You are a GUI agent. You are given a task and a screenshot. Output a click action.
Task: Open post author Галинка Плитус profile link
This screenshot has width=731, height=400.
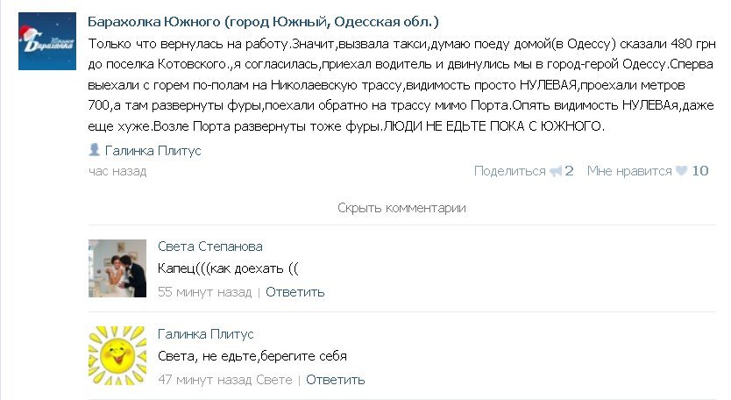pos(153,151)
